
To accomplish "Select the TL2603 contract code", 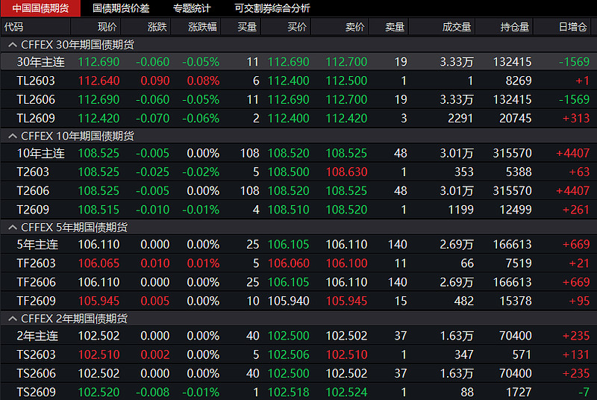I will (x=36, y=81).
